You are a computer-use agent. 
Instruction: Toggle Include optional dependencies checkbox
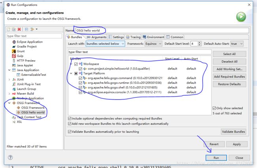70,119
